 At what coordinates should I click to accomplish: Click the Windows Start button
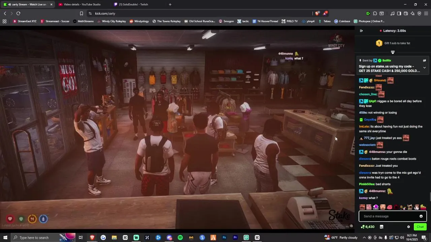(x=5, y=238)
